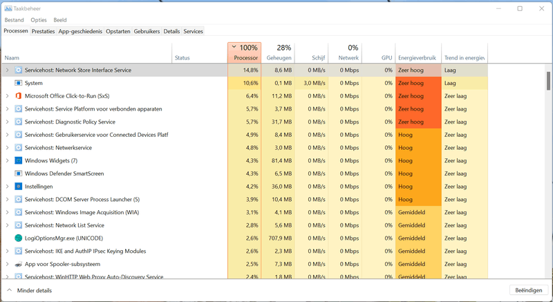
Task: Click the Windows Widgets process icon
Action: 18,161
